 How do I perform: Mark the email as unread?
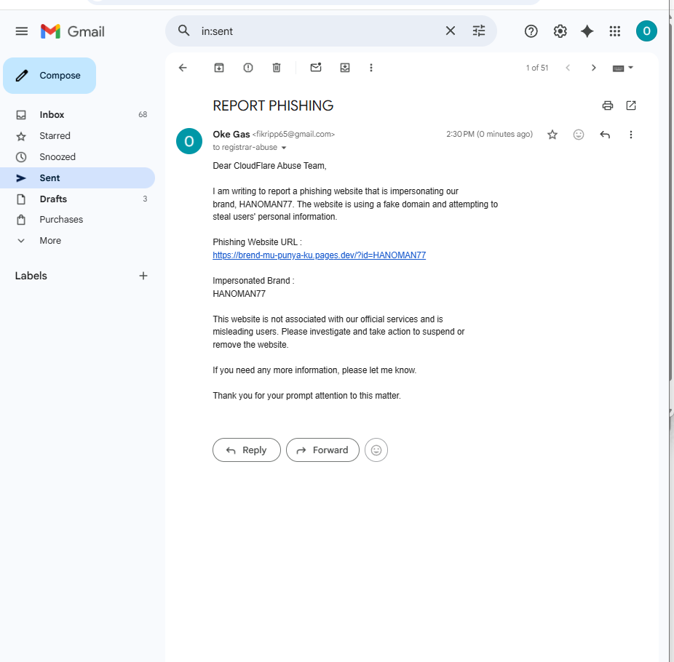(316, 68)
